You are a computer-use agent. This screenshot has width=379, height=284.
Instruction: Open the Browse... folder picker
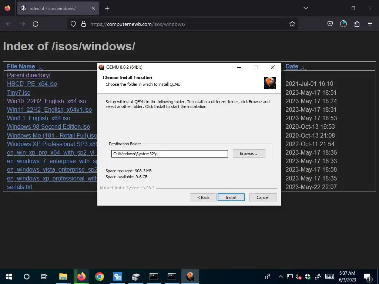point(249,153)
